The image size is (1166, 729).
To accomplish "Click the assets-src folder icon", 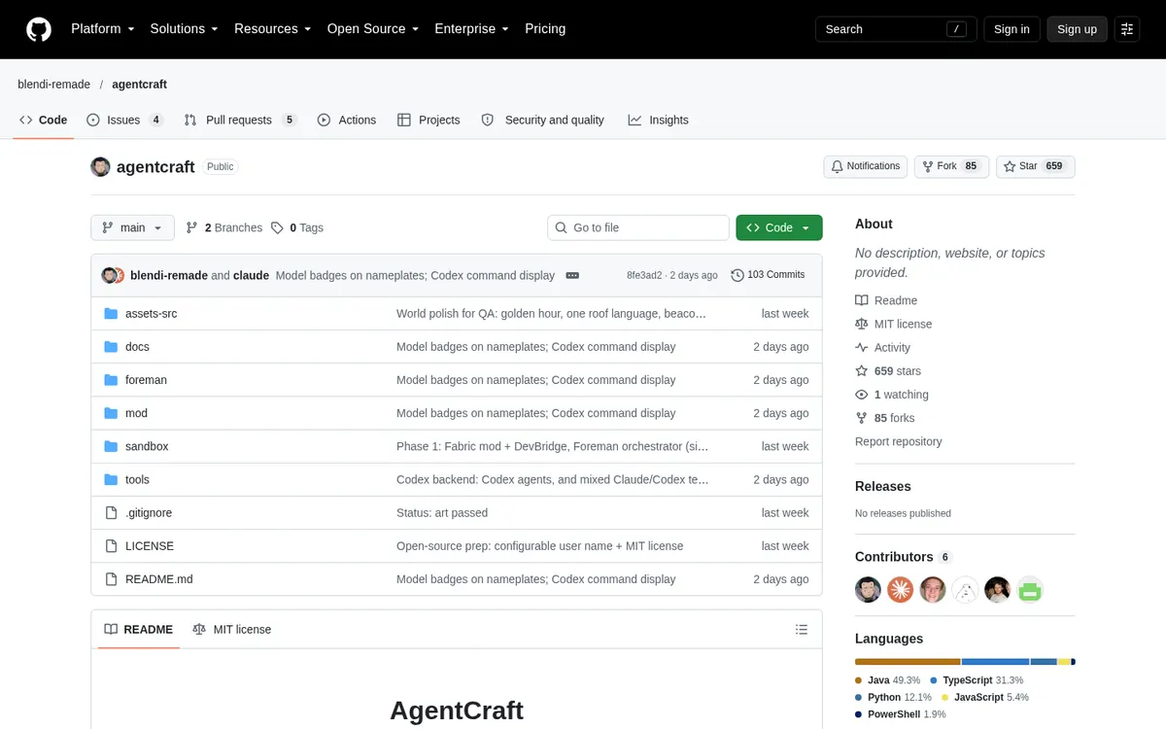I will click(x=110, y=314).
